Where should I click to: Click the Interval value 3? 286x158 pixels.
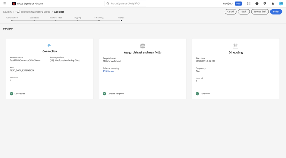[196, 81]
